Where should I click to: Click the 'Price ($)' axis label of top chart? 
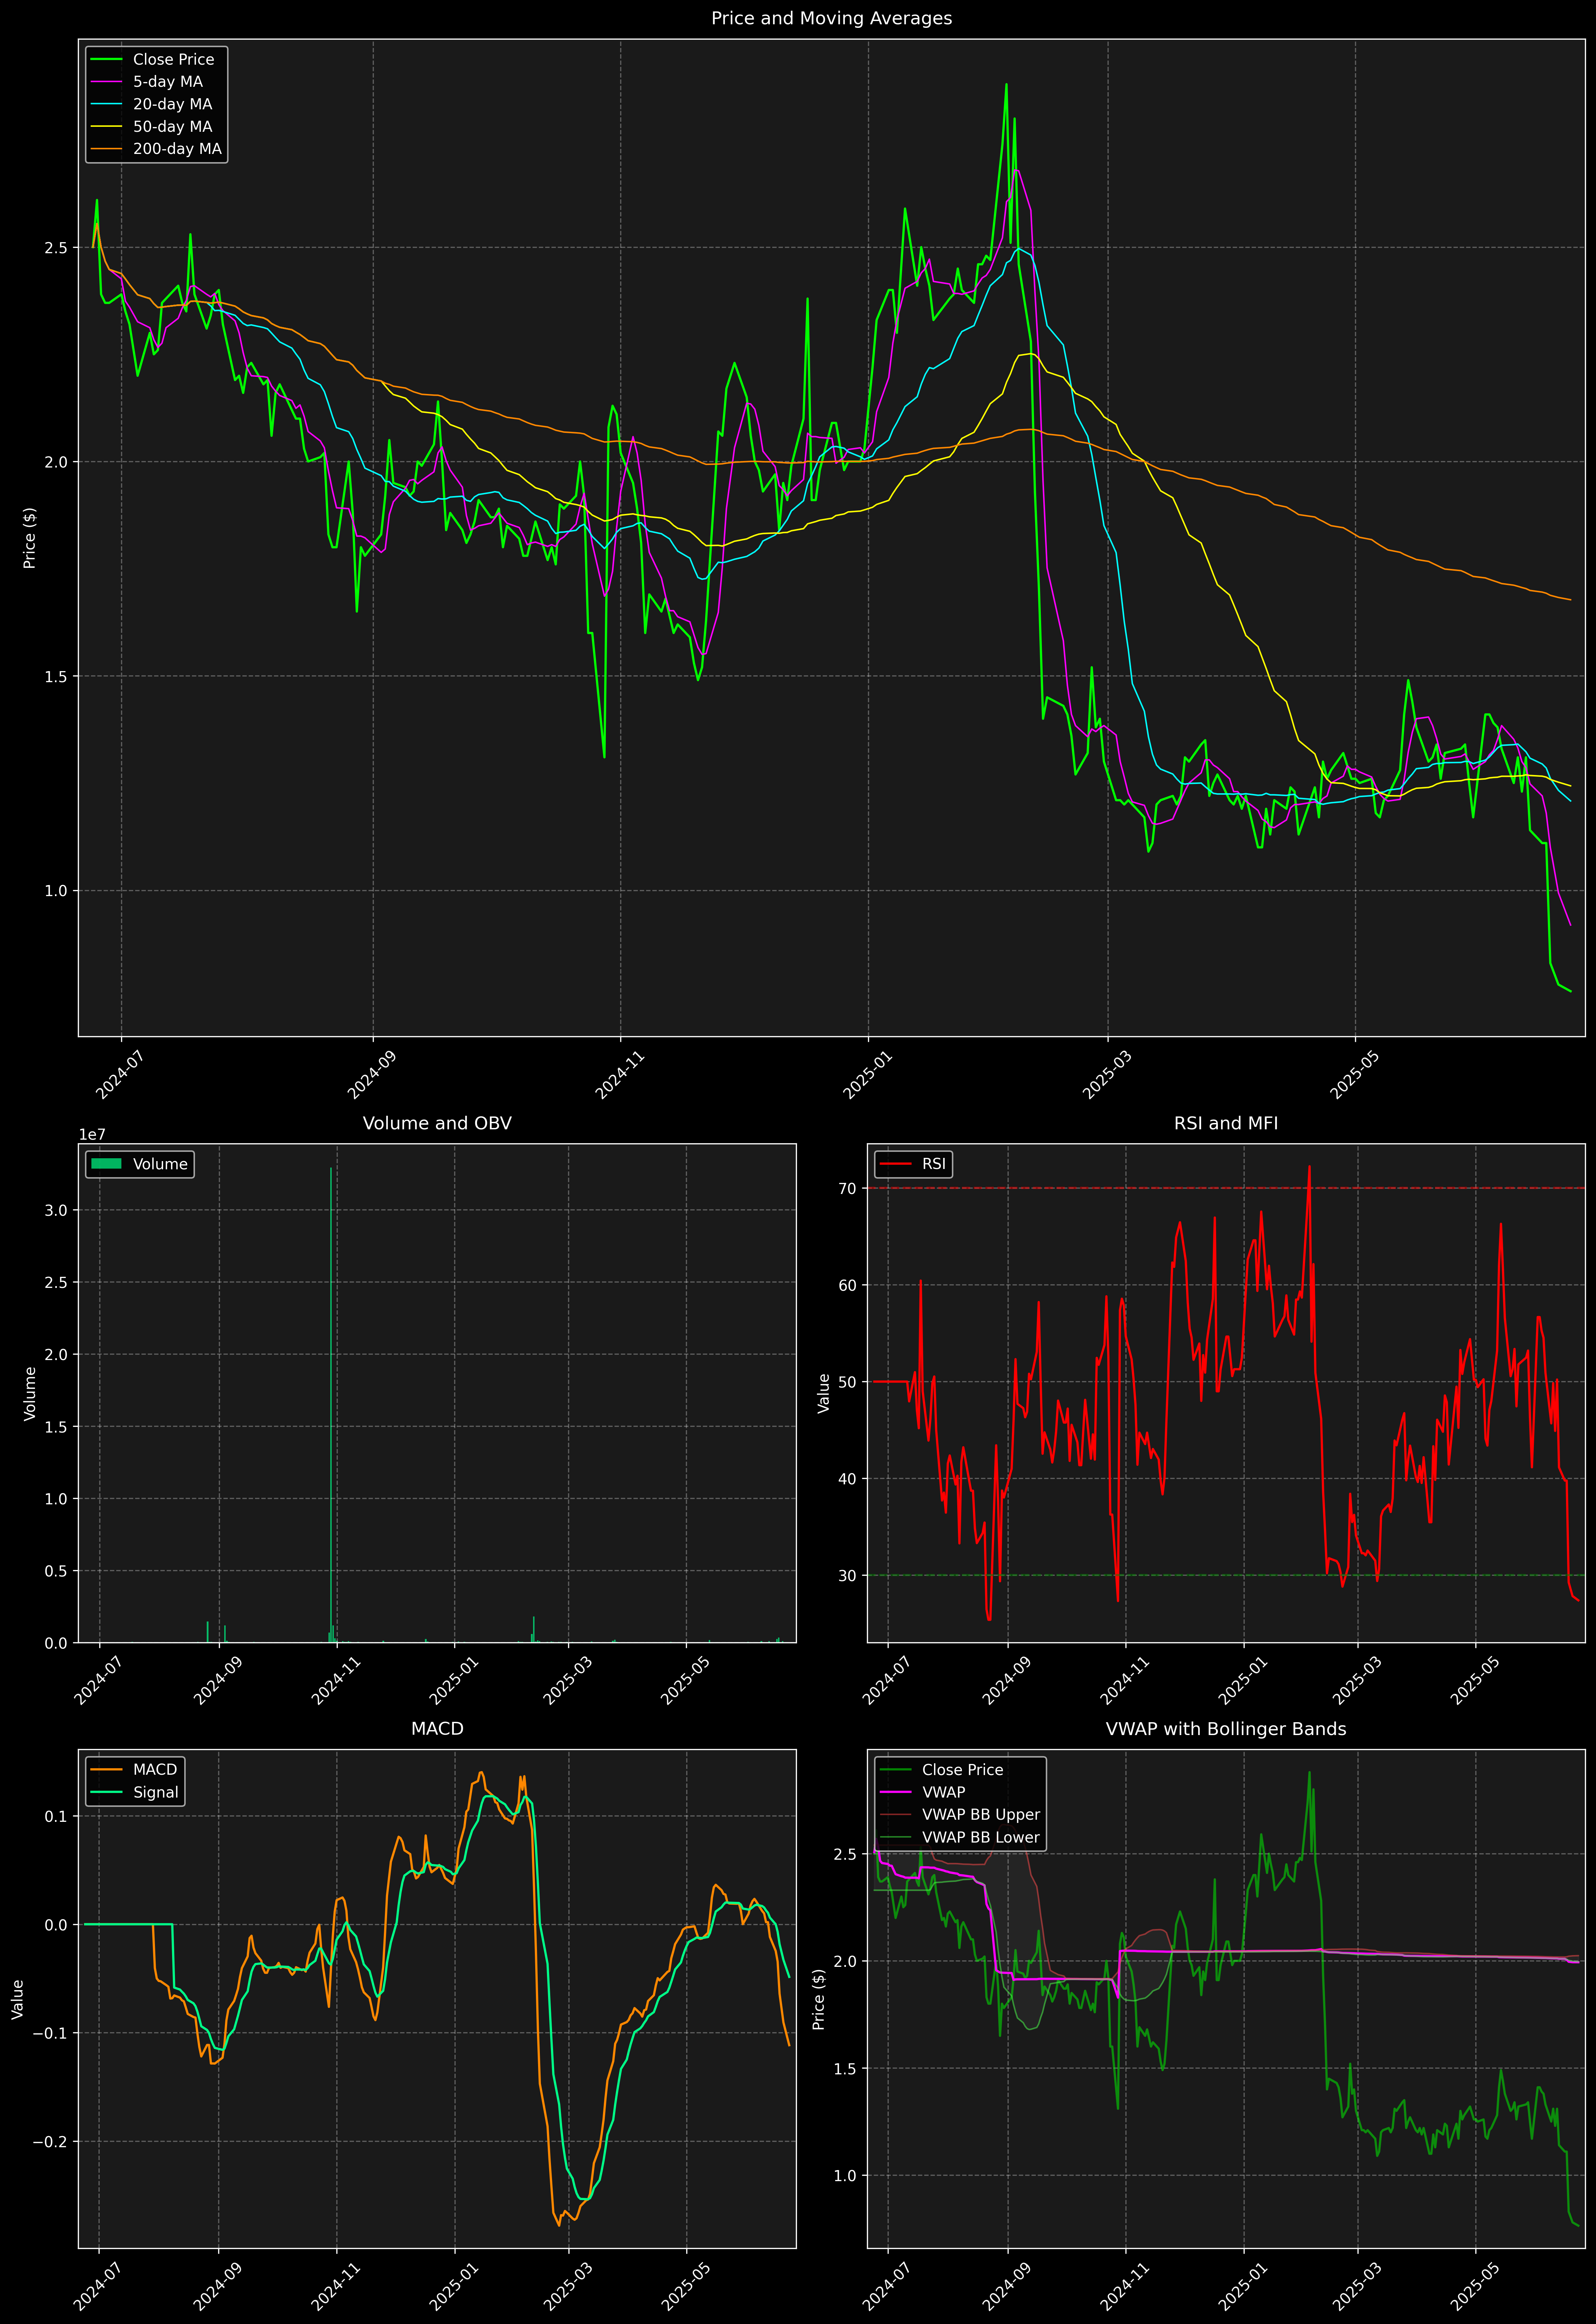pyautogui.click(x=30, y=538)
